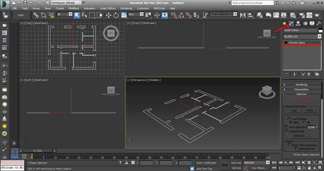Open the Workspace: Default dropdown
Image resolution: width=324 pixels, height=171 pixels.
pos(67,3)
